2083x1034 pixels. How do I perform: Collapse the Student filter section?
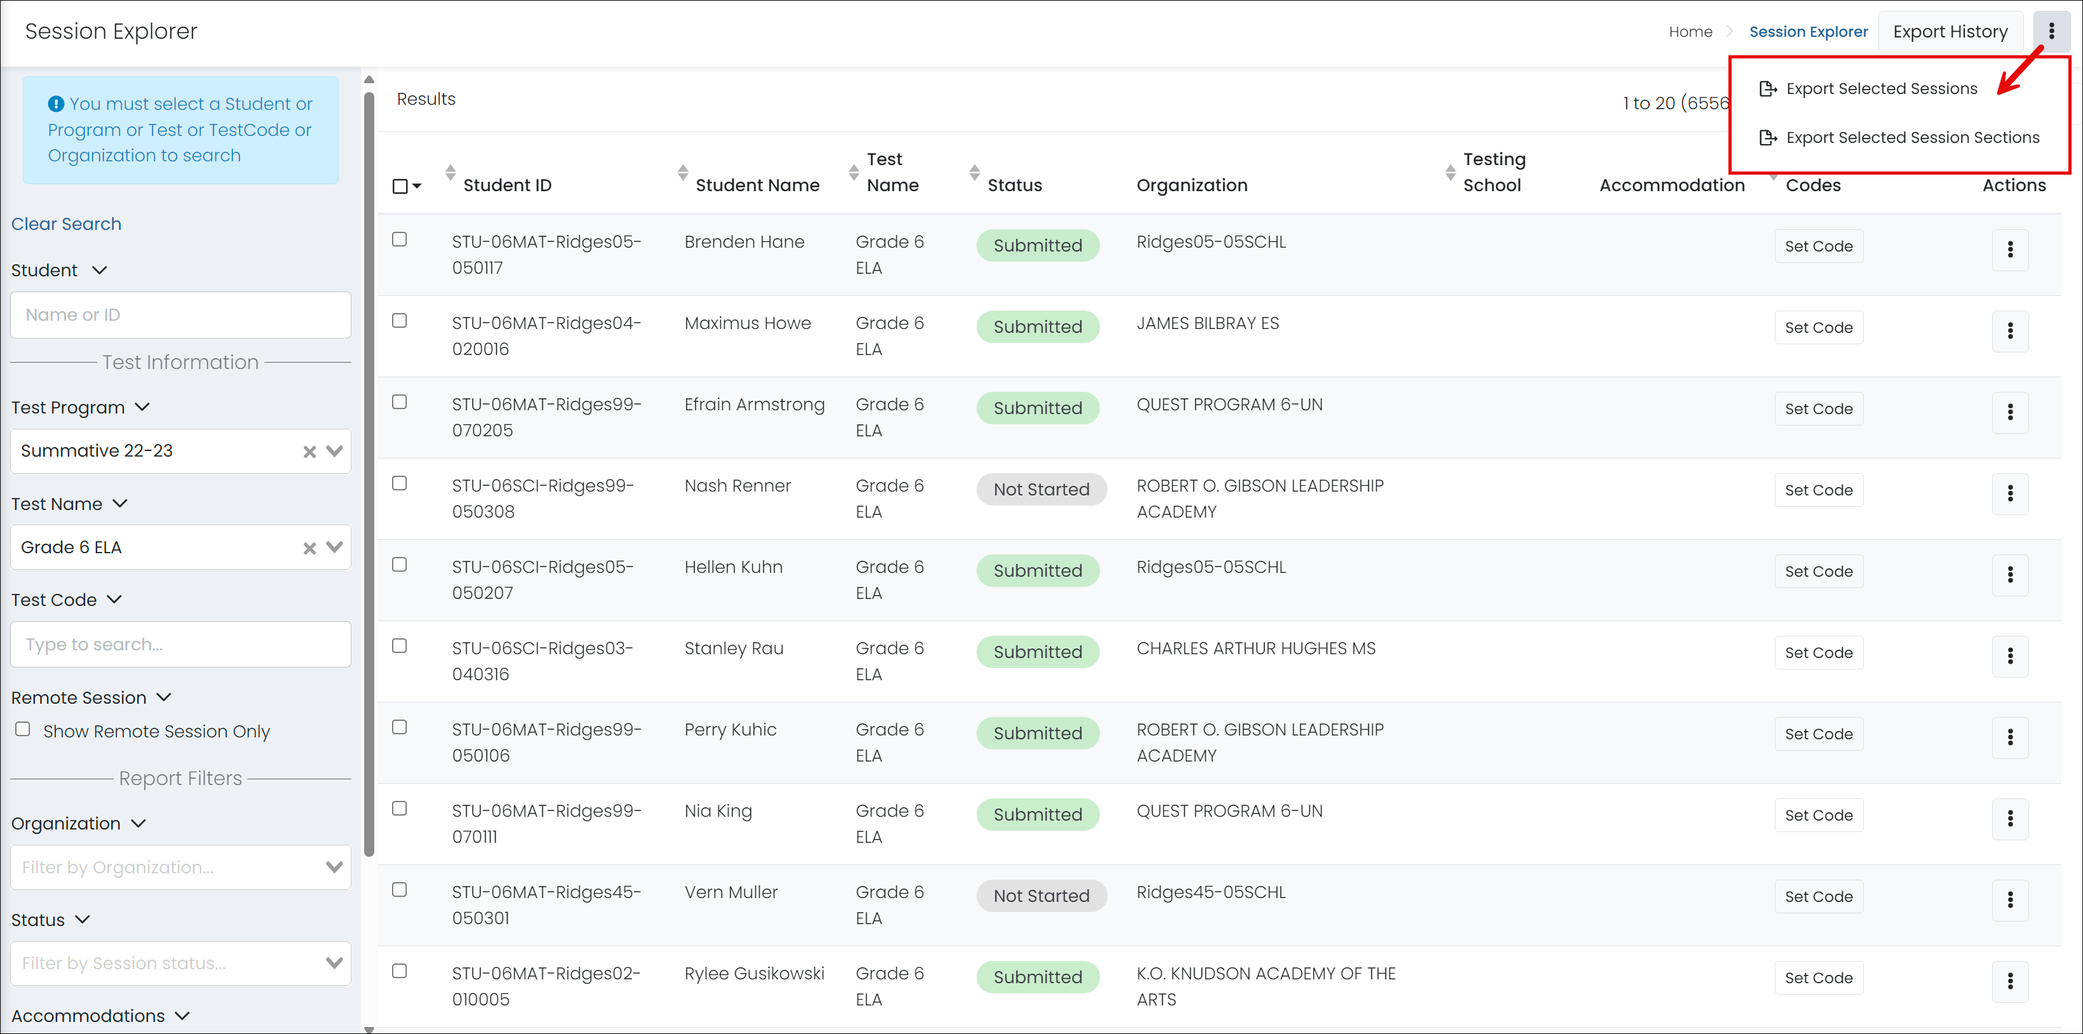pyautogui.click(x=100, y=270)
